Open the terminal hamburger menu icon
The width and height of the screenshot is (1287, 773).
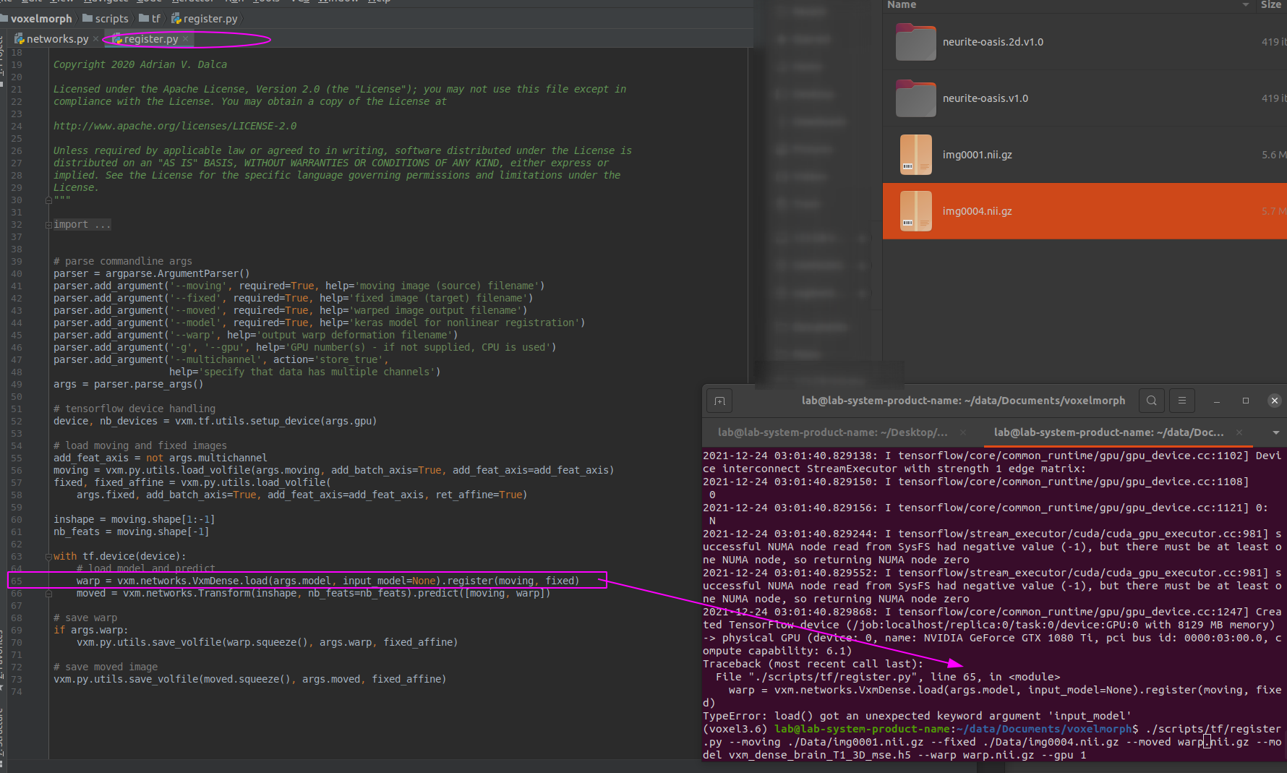1181,400
